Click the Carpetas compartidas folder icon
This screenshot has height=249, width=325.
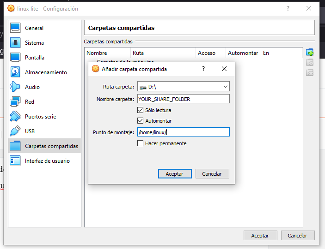[15, 146]
